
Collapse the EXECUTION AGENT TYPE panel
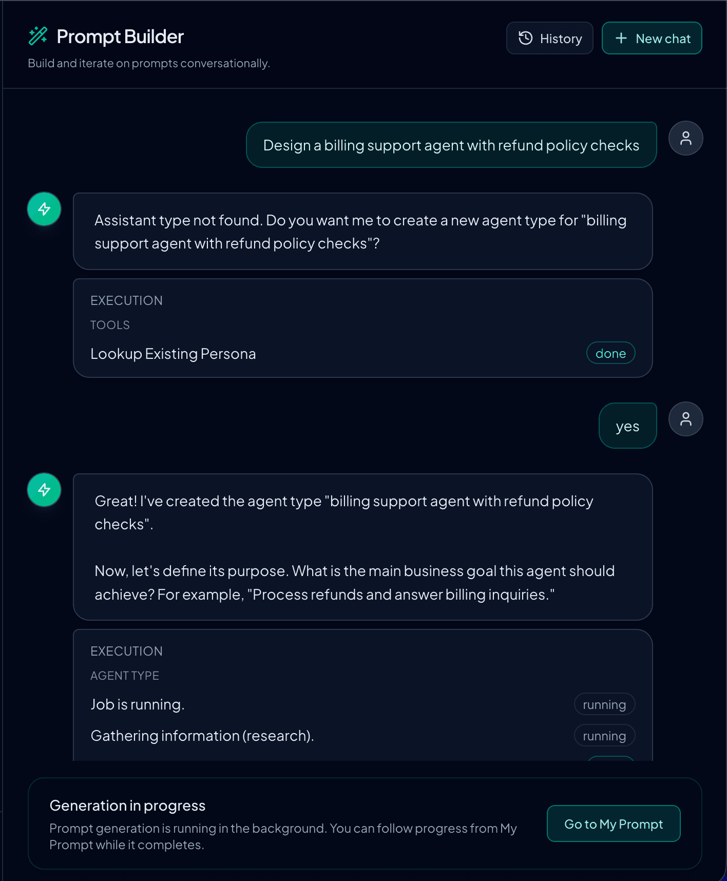[126, 651]
